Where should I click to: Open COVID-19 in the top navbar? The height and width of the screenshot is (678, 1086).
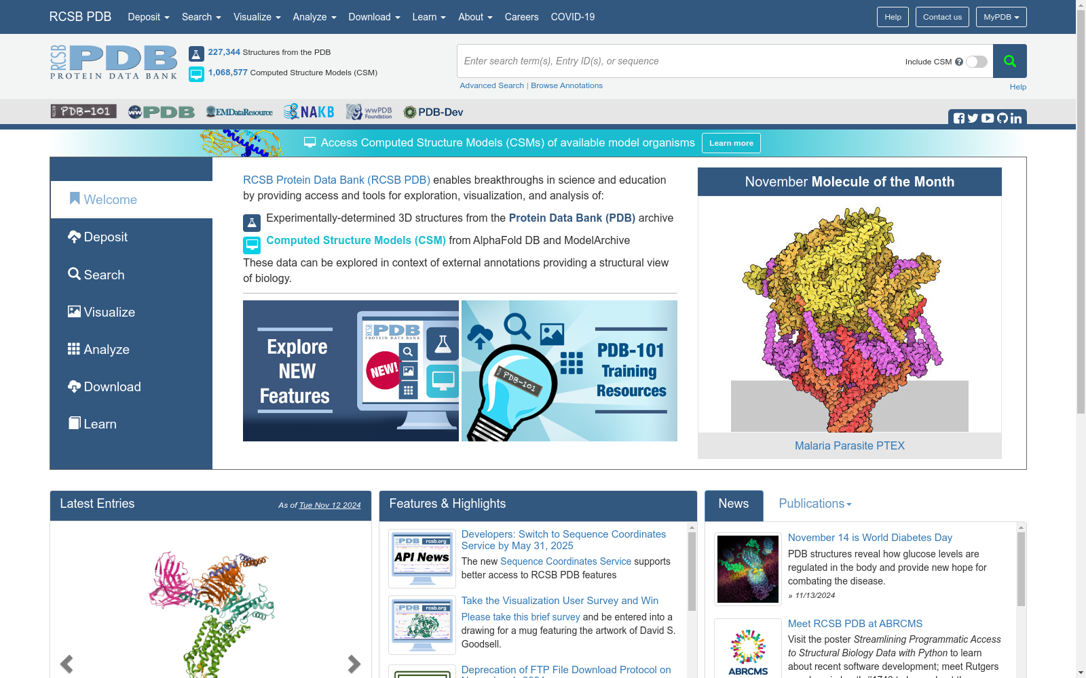point(573,17)
